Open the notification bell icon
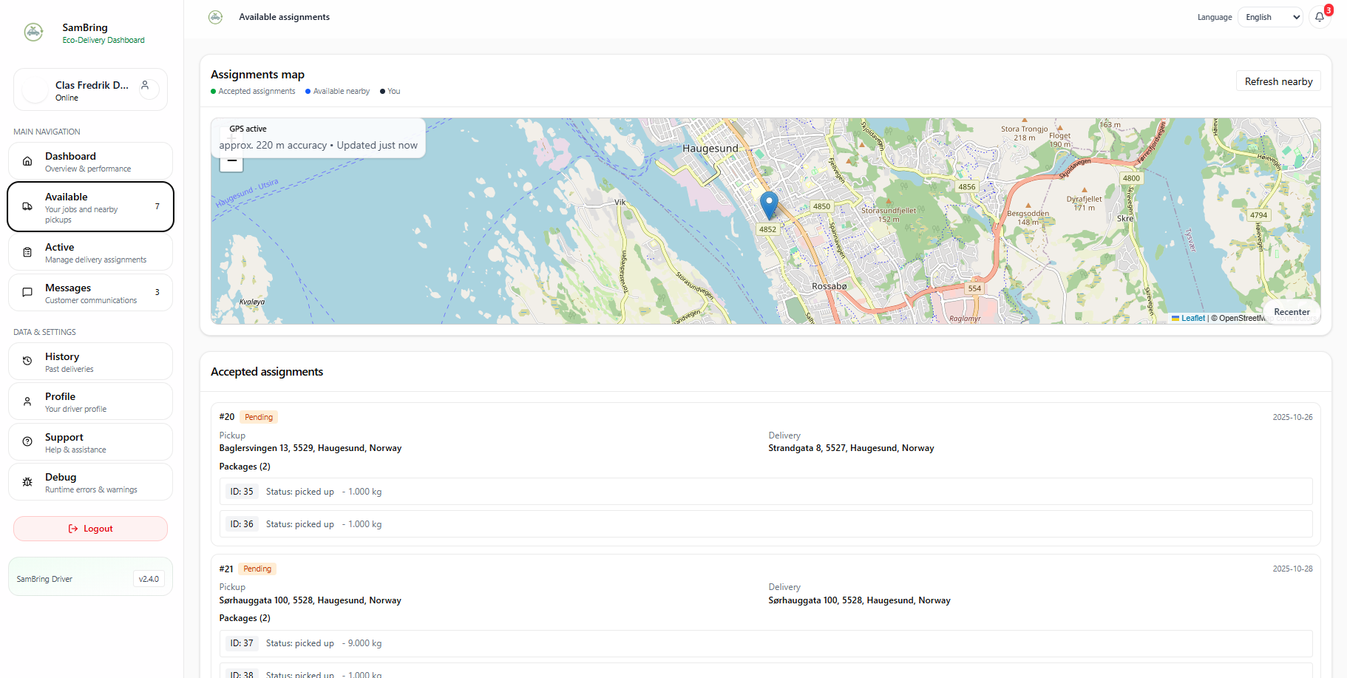This screenshot has height=678, width=1347. click(x=1320, y=16)
